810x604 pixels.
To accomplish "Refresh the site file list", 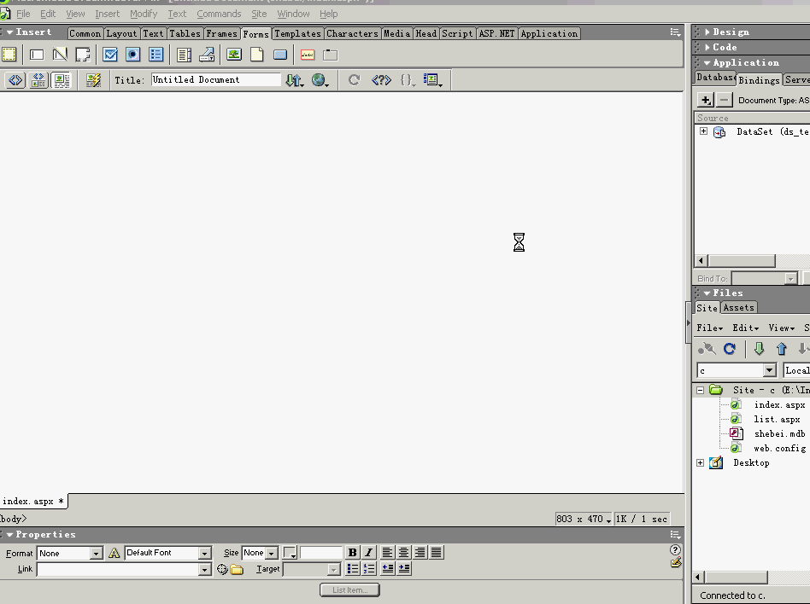I will [x=729, y=349].
